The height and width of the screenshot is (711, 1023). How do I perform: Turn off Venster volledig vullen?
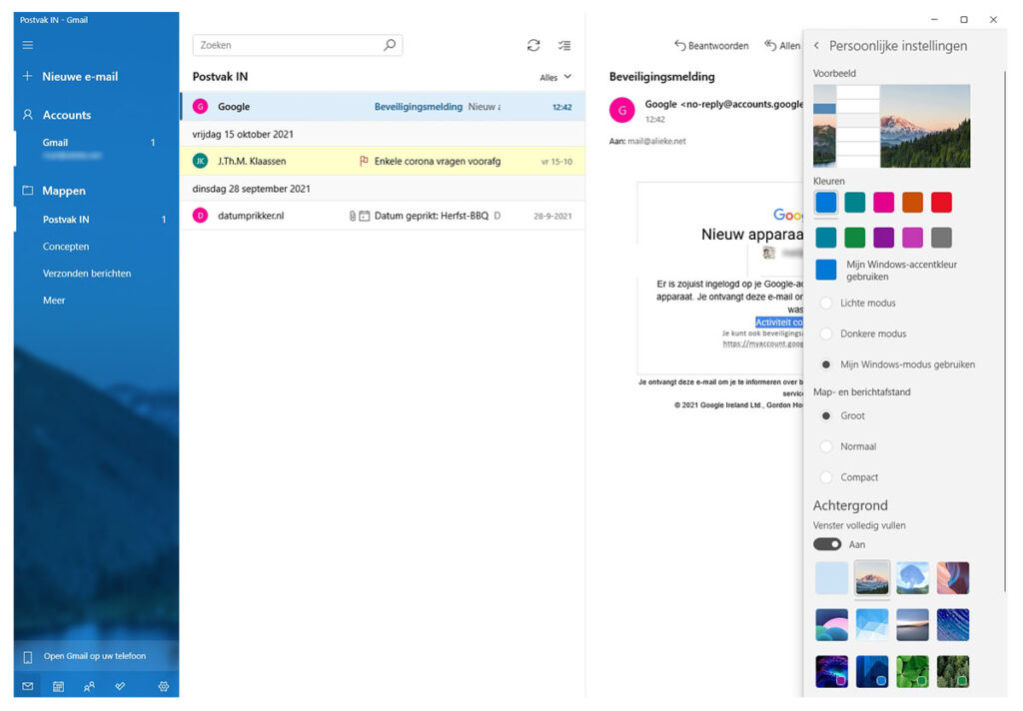coord(828,544)
